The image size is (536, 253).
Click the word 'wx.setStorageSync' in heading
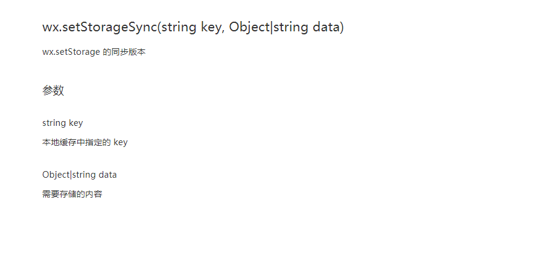pyautogui.click(x=100, y=27)
